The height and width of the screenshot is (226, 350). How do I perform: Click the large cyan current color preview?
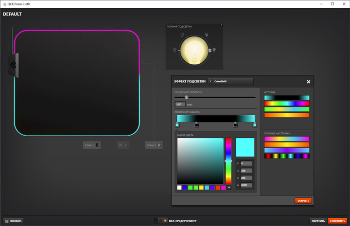[245, 147]
